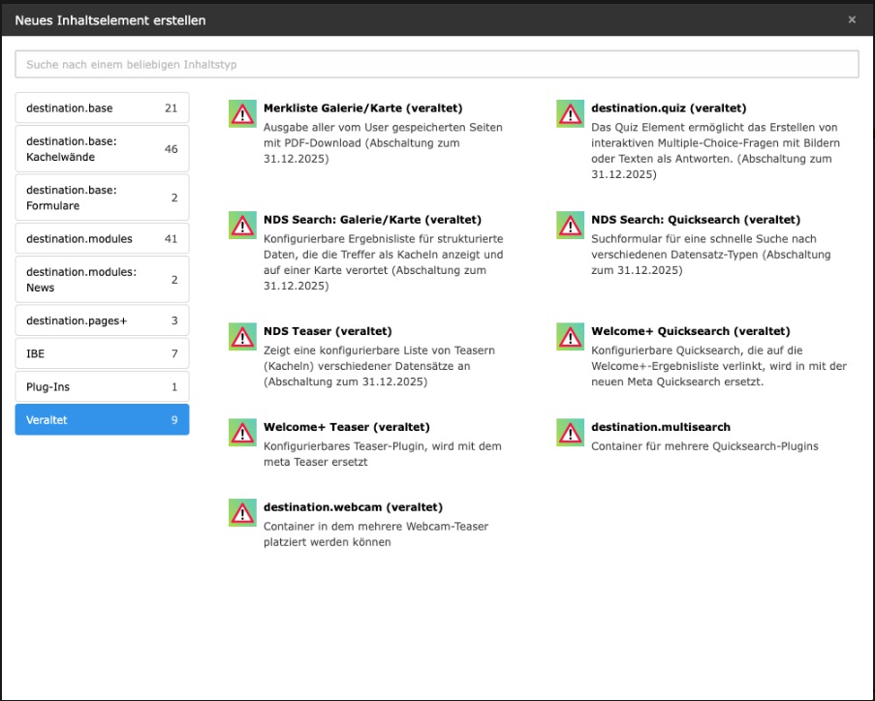Switch to destination.base: Kachelwände tab

pos(102,149)
